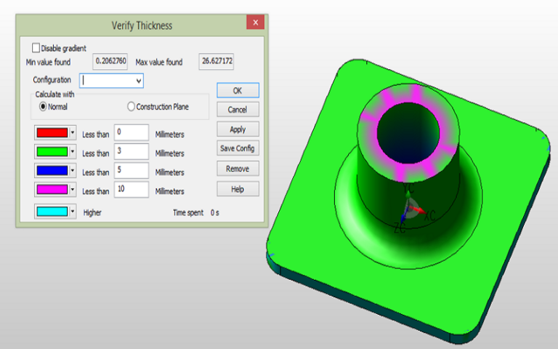Viewport: 558px width, 349px height.
Task: Pick the green color swatch
Action: coord(52,151)
